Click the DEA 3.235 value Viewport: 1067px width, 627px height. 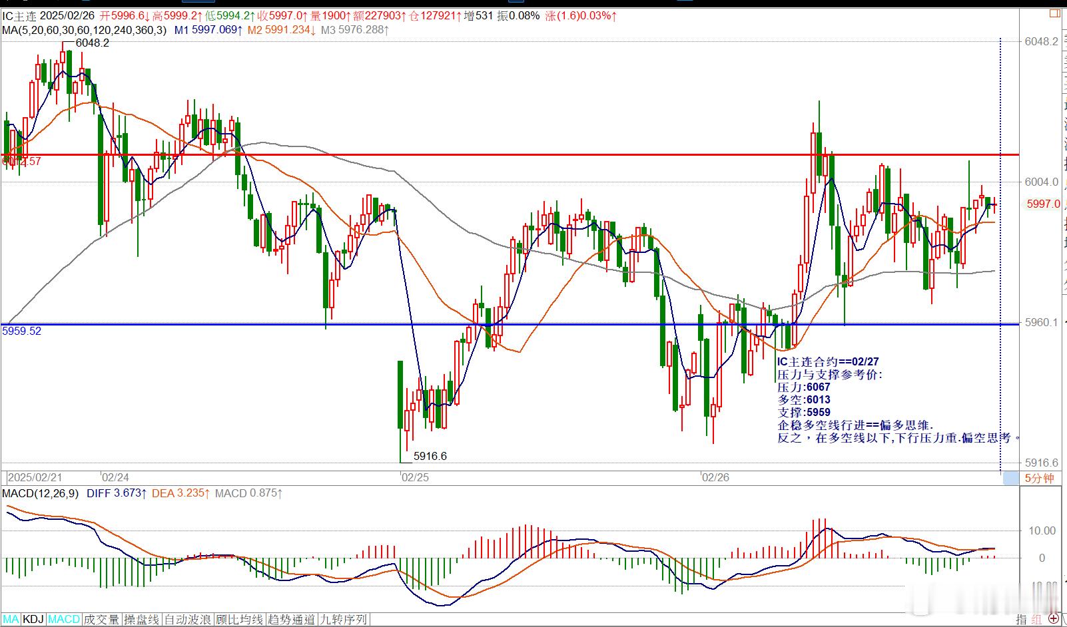[x=181, y=493]
